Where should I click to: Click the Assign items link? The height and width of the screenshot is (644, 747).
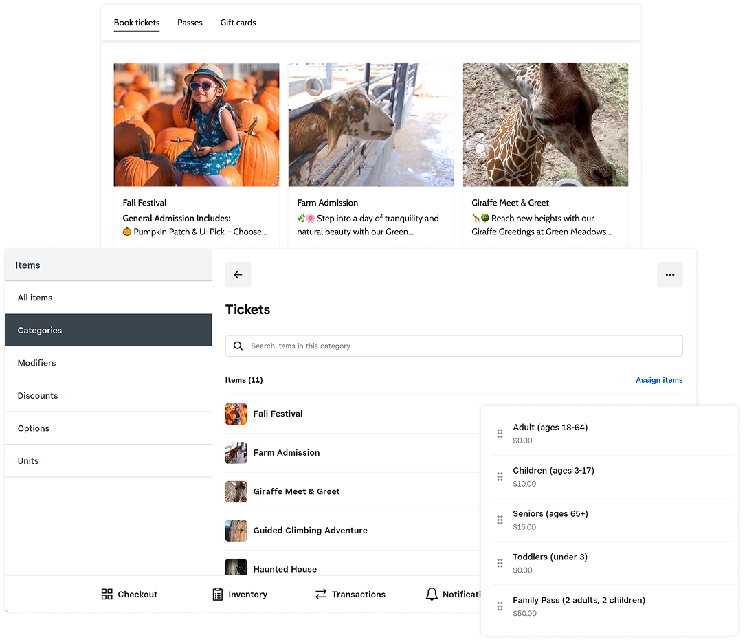[x=659, y=379]
